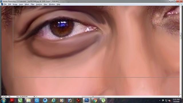This screenshot has height=103, width=183.
Task: Open the Edit menu
Action: pyautogui.click(x=9, y=4)
